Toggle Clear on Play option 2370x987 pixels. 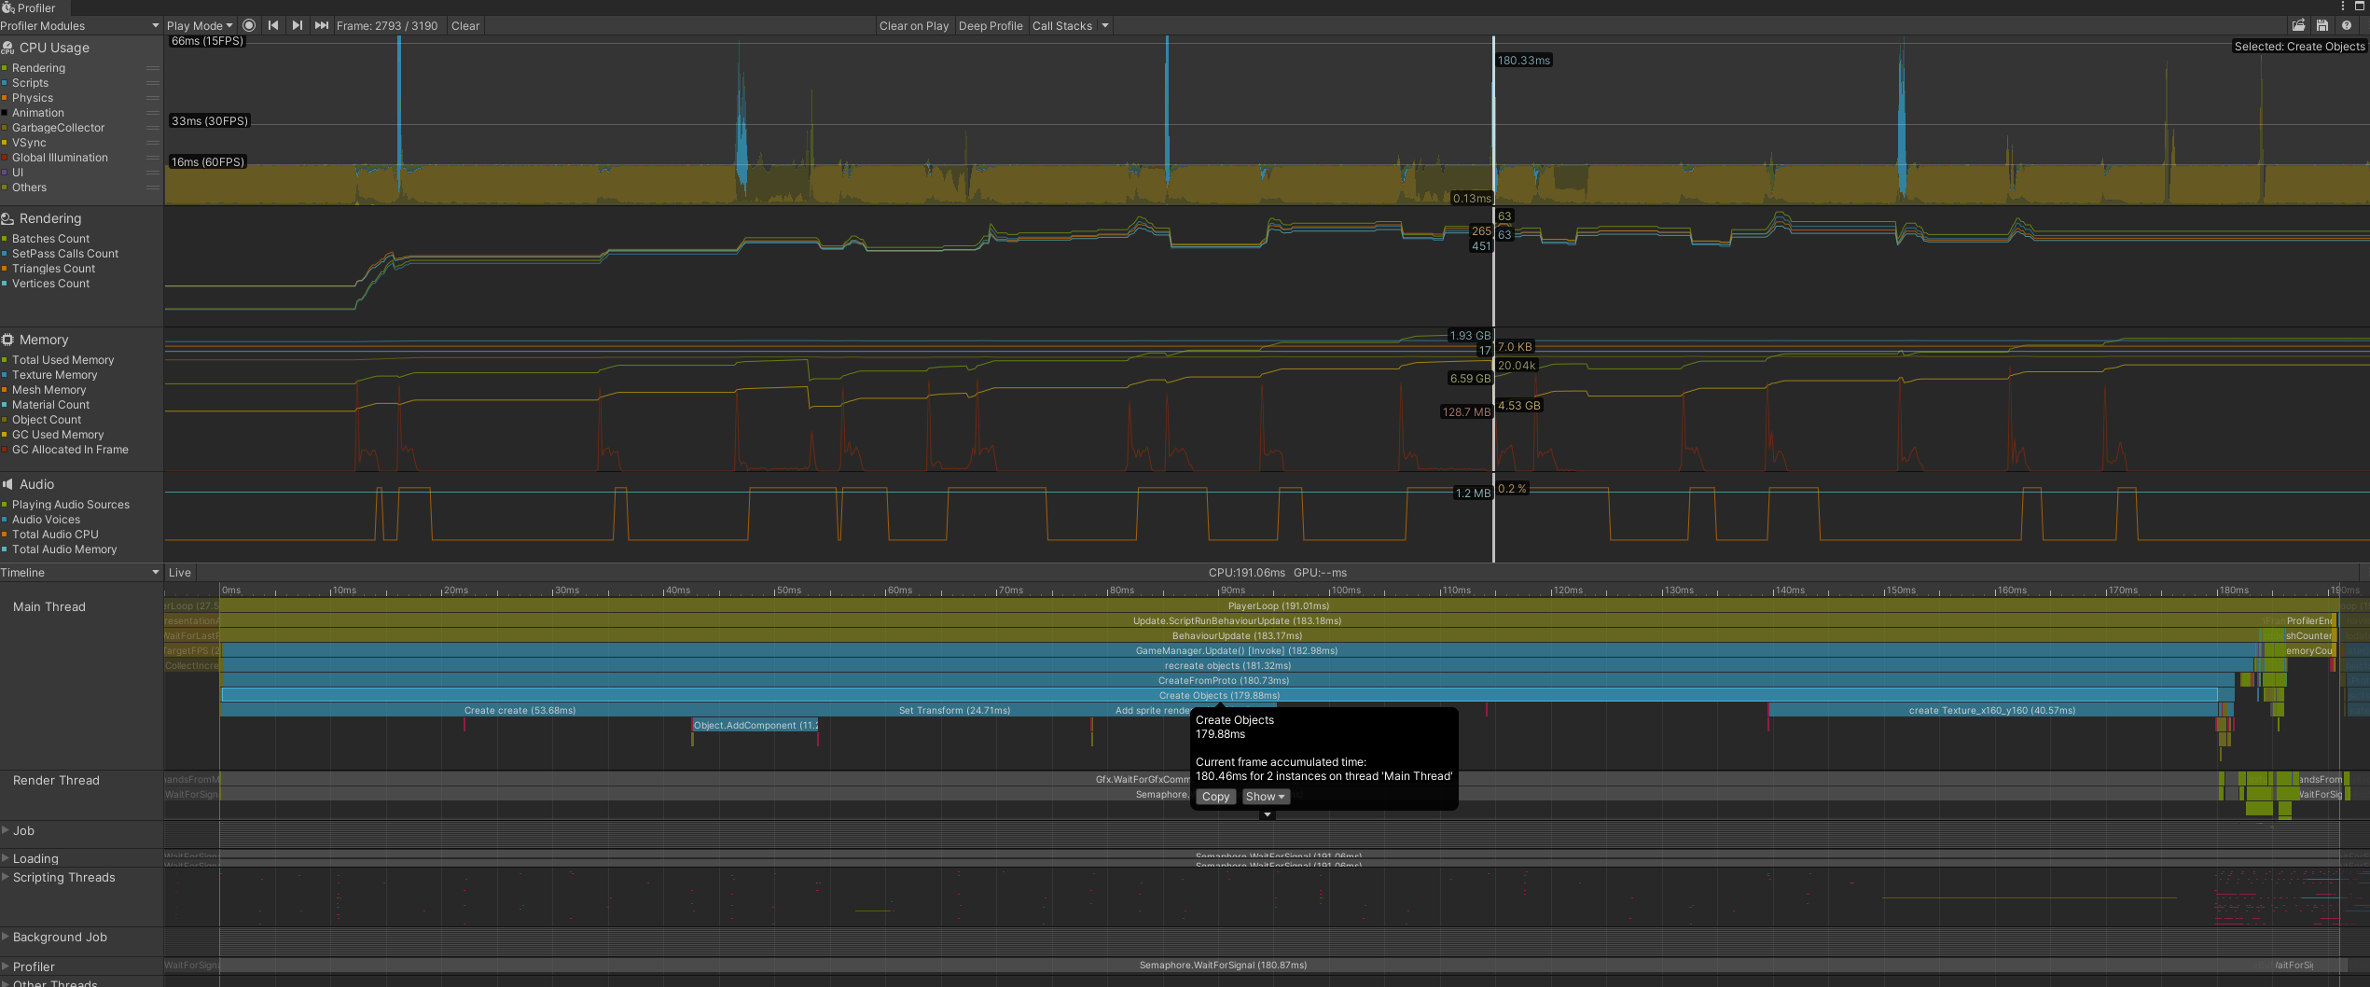tap(913, 25)
